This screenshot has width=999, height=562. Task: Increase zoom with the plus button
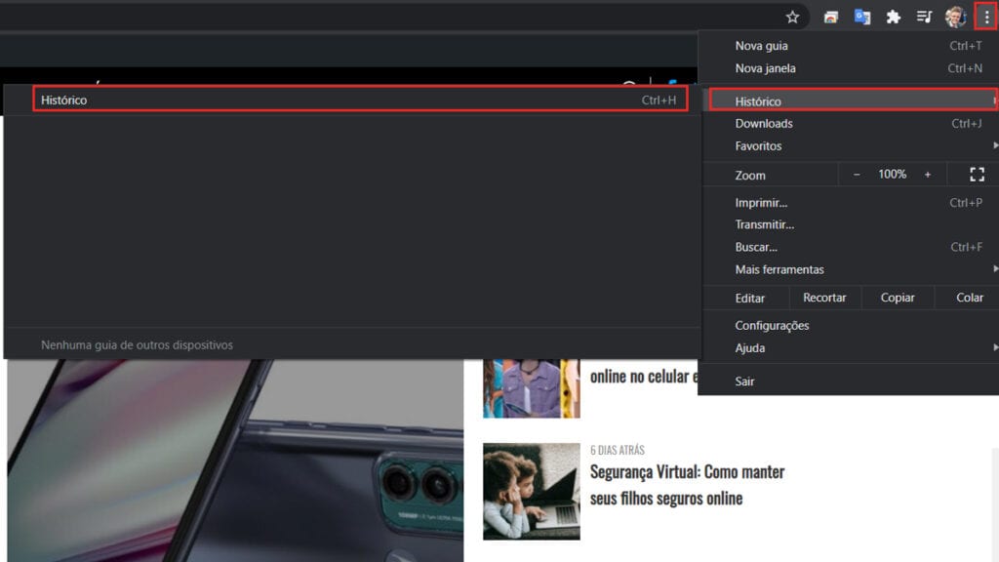click(928, 175)
